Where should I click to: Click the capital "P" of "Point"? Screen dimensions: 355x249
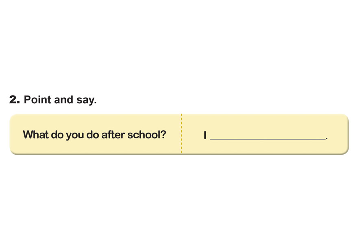(28, 100)
